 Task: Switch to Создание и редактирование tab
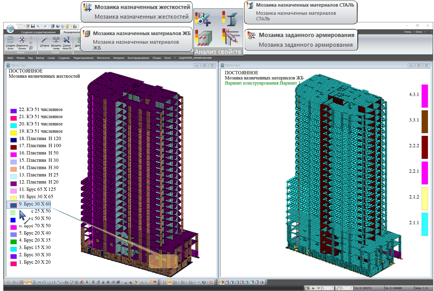(x=38, y=32)
